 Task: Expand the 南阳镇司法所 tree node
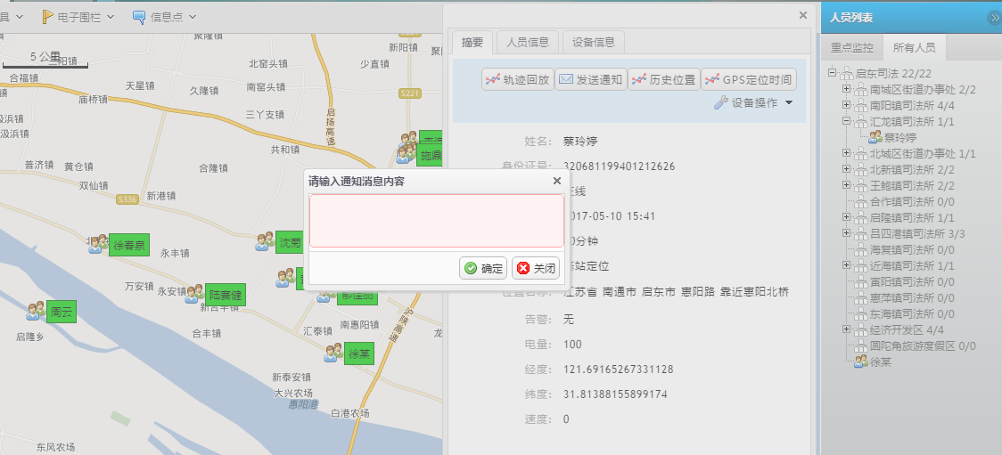846,106
